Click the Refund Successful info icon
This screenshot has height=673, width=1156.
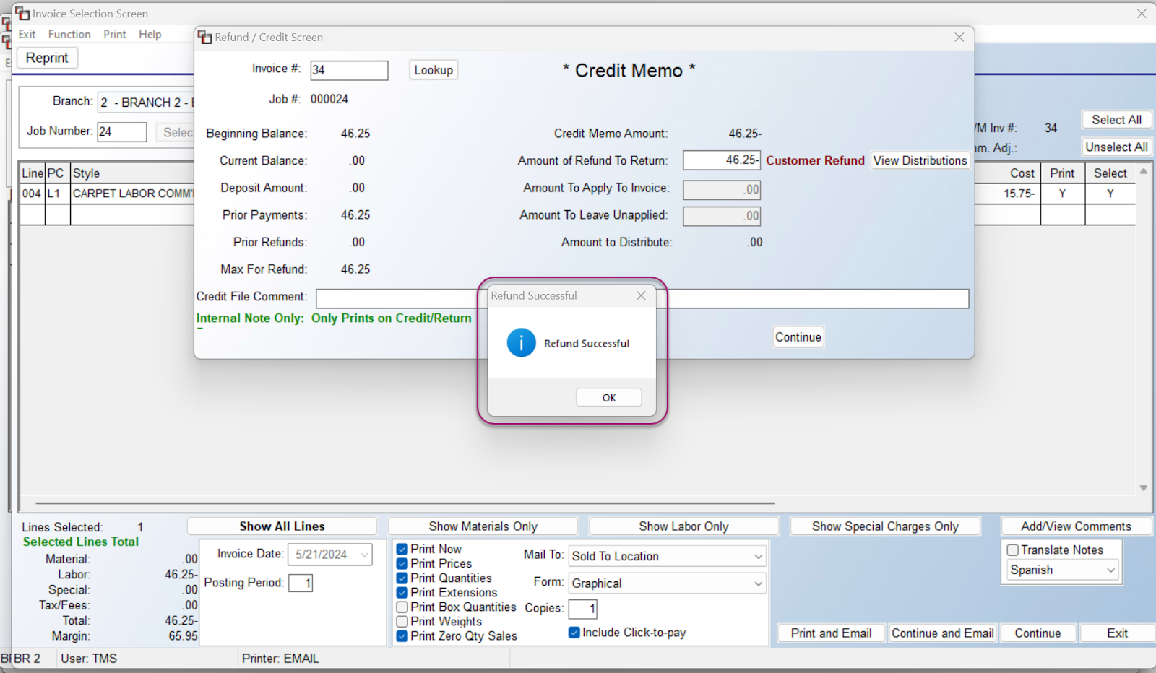[x=521, y=343]
